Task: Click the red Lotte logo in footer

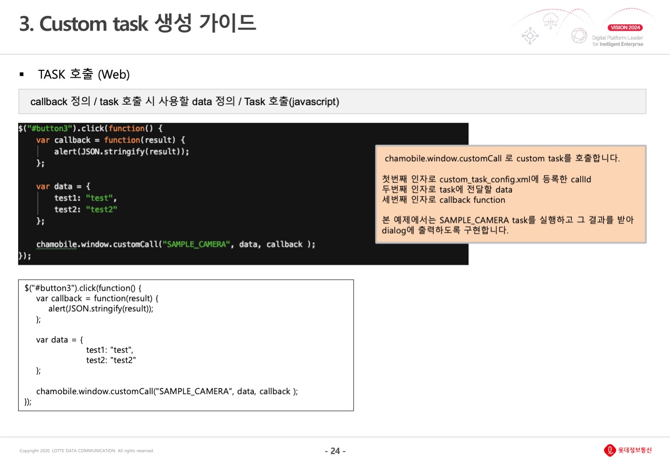Action: (610, 450)
